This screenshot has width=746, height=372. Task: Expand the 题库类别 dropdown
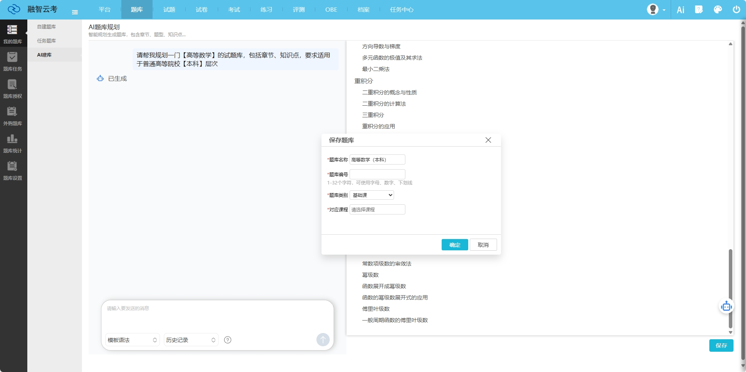372,195
